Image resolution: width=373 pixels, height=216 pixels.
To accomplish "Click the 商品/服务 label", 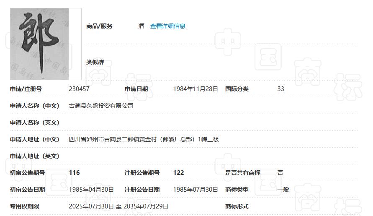I will click(99, 26).
